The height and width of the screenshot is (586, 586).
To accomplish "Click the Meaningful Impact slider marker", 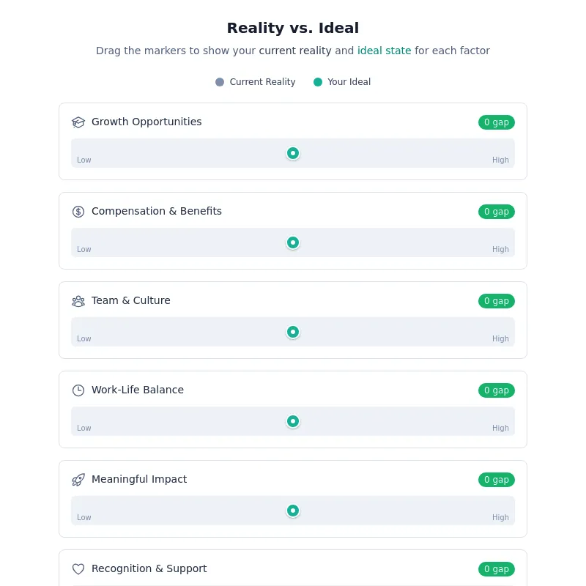I will 293,511.
